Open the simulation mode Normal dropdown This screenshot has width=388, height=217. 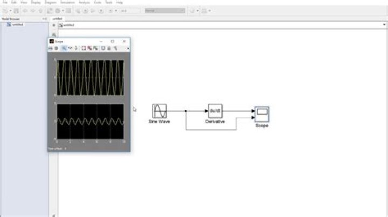(164, 10)
